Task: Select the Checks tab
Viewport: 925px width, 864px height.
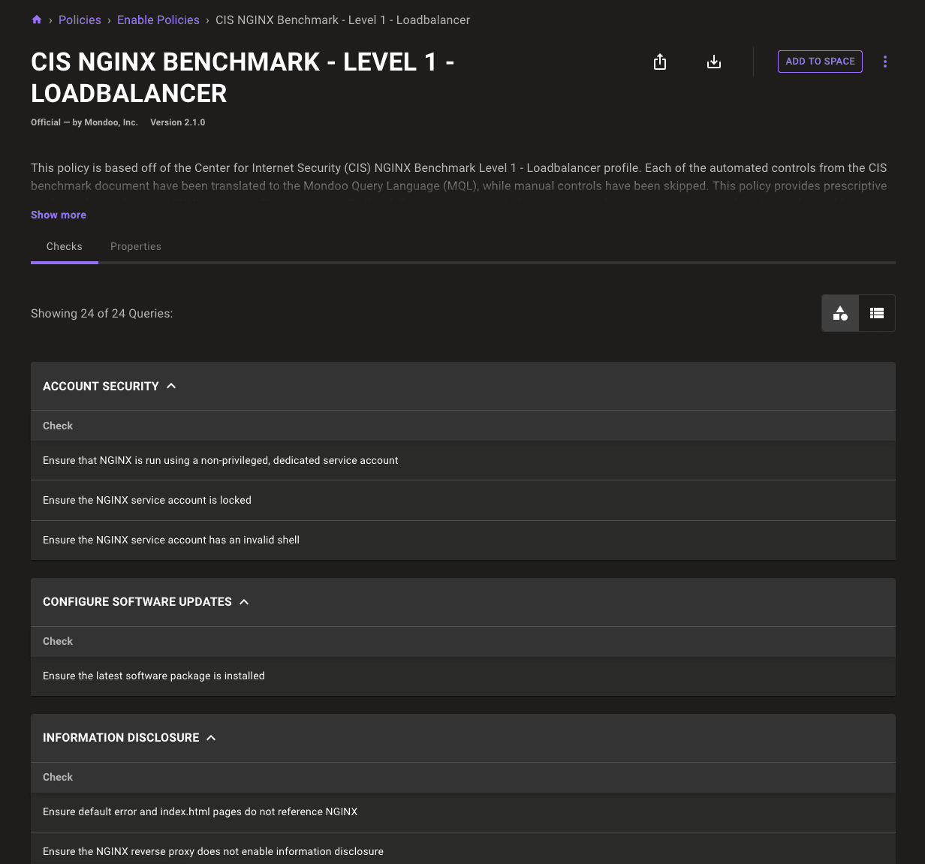Action: pyautogui.click(x=64, y=246)
